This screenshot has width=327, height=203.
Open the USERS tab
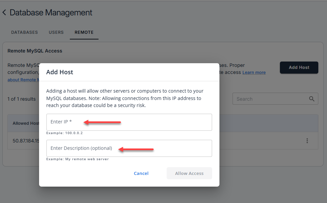(56, 32)
